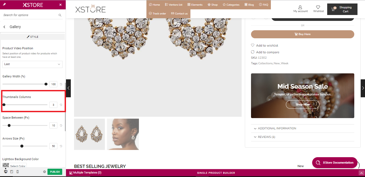Select the model portrait gallery thumbnail

click(x=123, y=134)
